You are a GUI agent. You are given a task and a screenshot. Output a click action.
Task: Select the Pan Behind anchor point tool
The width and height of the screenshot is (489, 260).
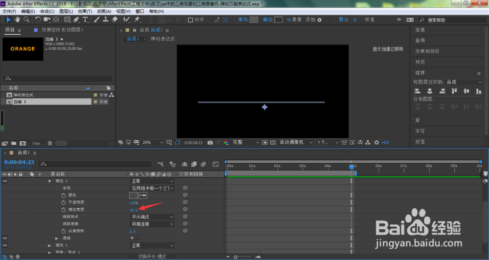click(56, 20)
